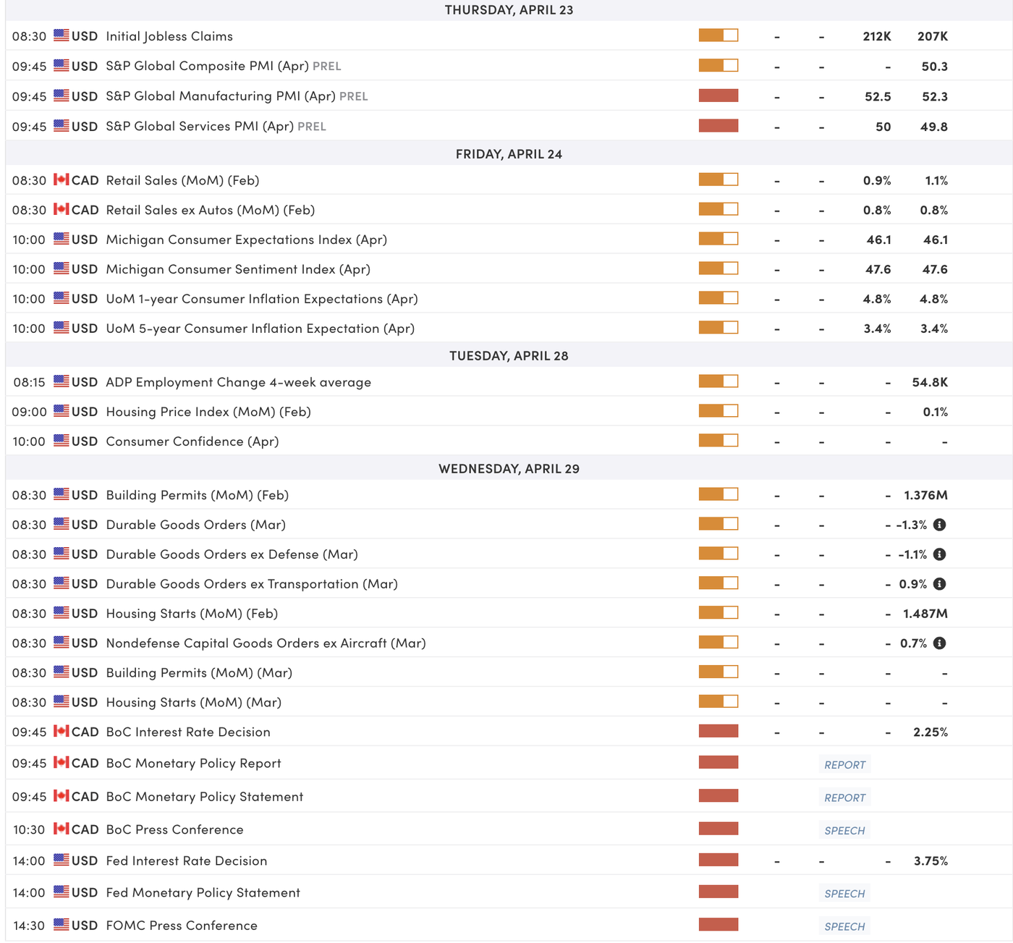Click impact bar on Consumer Confidence (Apr) row
The width and height of the screenshot is (1013, 943).
tap(719, 440)
